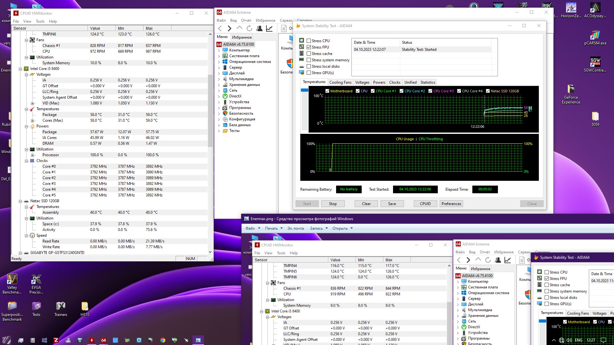Click AIDA64 forward navigation arrow
Viewport: 614px width, 345px height.
pyautogui.click(x=229, y=28)
